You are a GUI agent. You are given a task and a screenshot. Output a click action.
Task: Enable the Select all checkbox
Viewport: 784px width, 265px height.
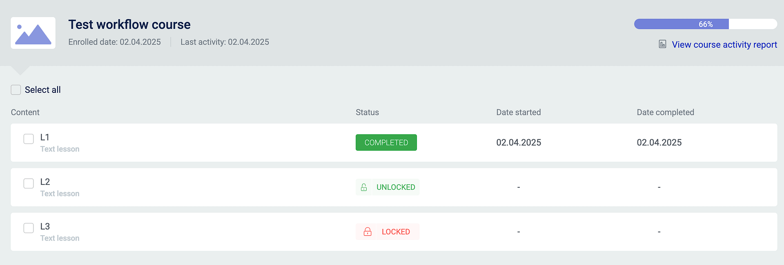click(x=16, y=90)
